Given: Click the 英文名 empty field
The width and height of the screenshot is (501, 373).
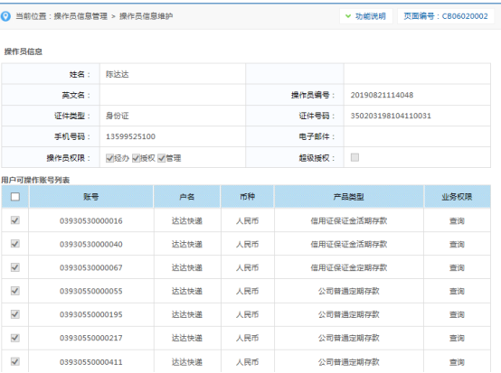Looking at the screenshot, I should pos(173,95).
